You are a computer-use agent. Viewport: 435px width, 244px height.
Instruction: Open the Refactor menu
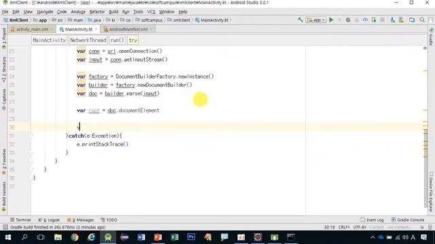(97, 12)
